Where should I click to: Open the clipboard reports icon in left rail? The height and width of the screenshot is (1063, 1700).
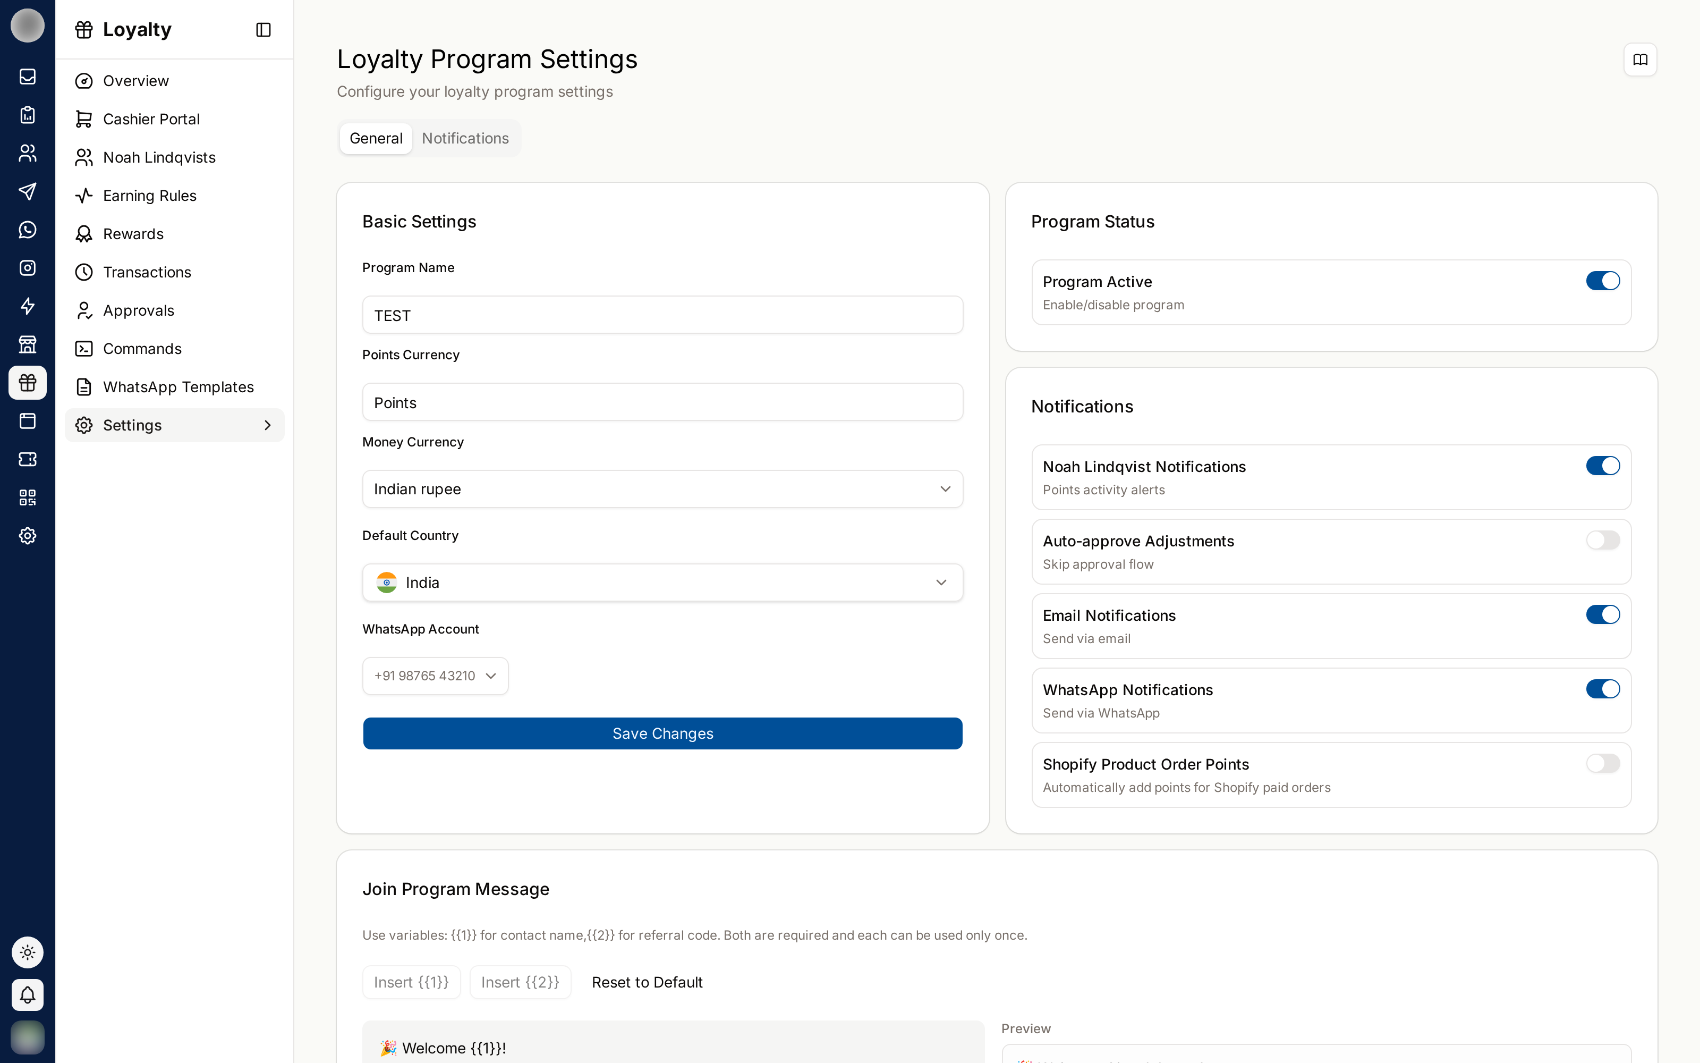[28, 115]
